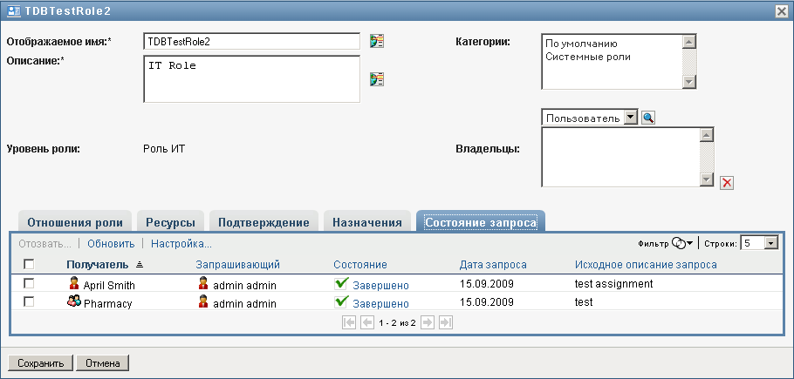The height and width of the screenshot is (379, 794).
Task: Check the Pharmacy row checkbox
Action: pyautogui.click(x=29, y=302)
